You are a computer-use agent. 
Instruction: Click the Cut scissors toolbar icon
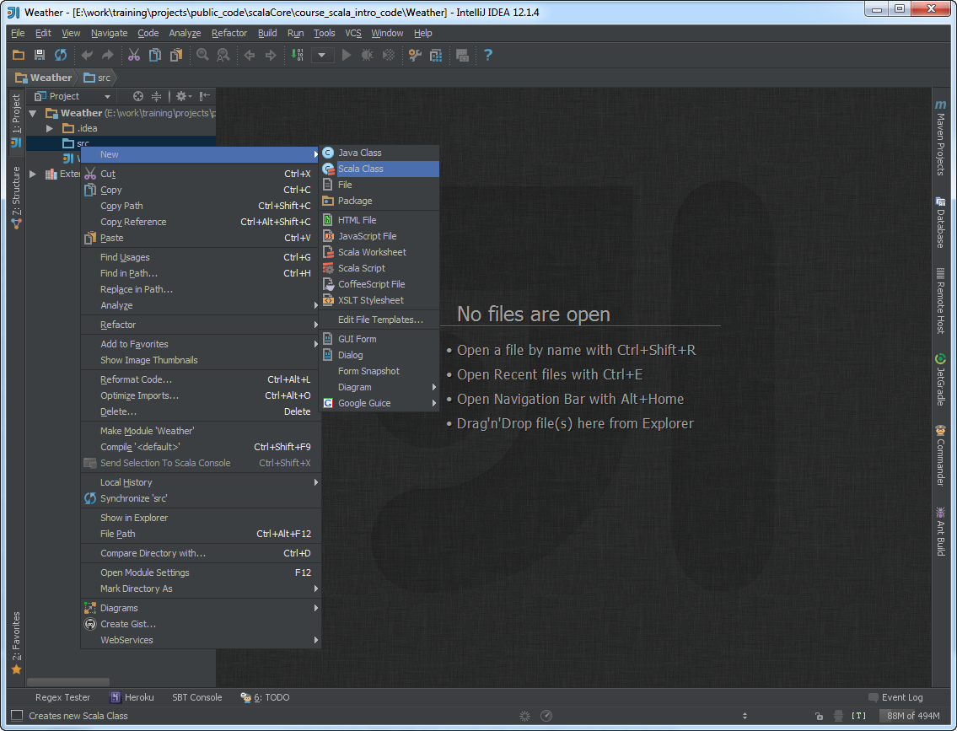[134, 55]
